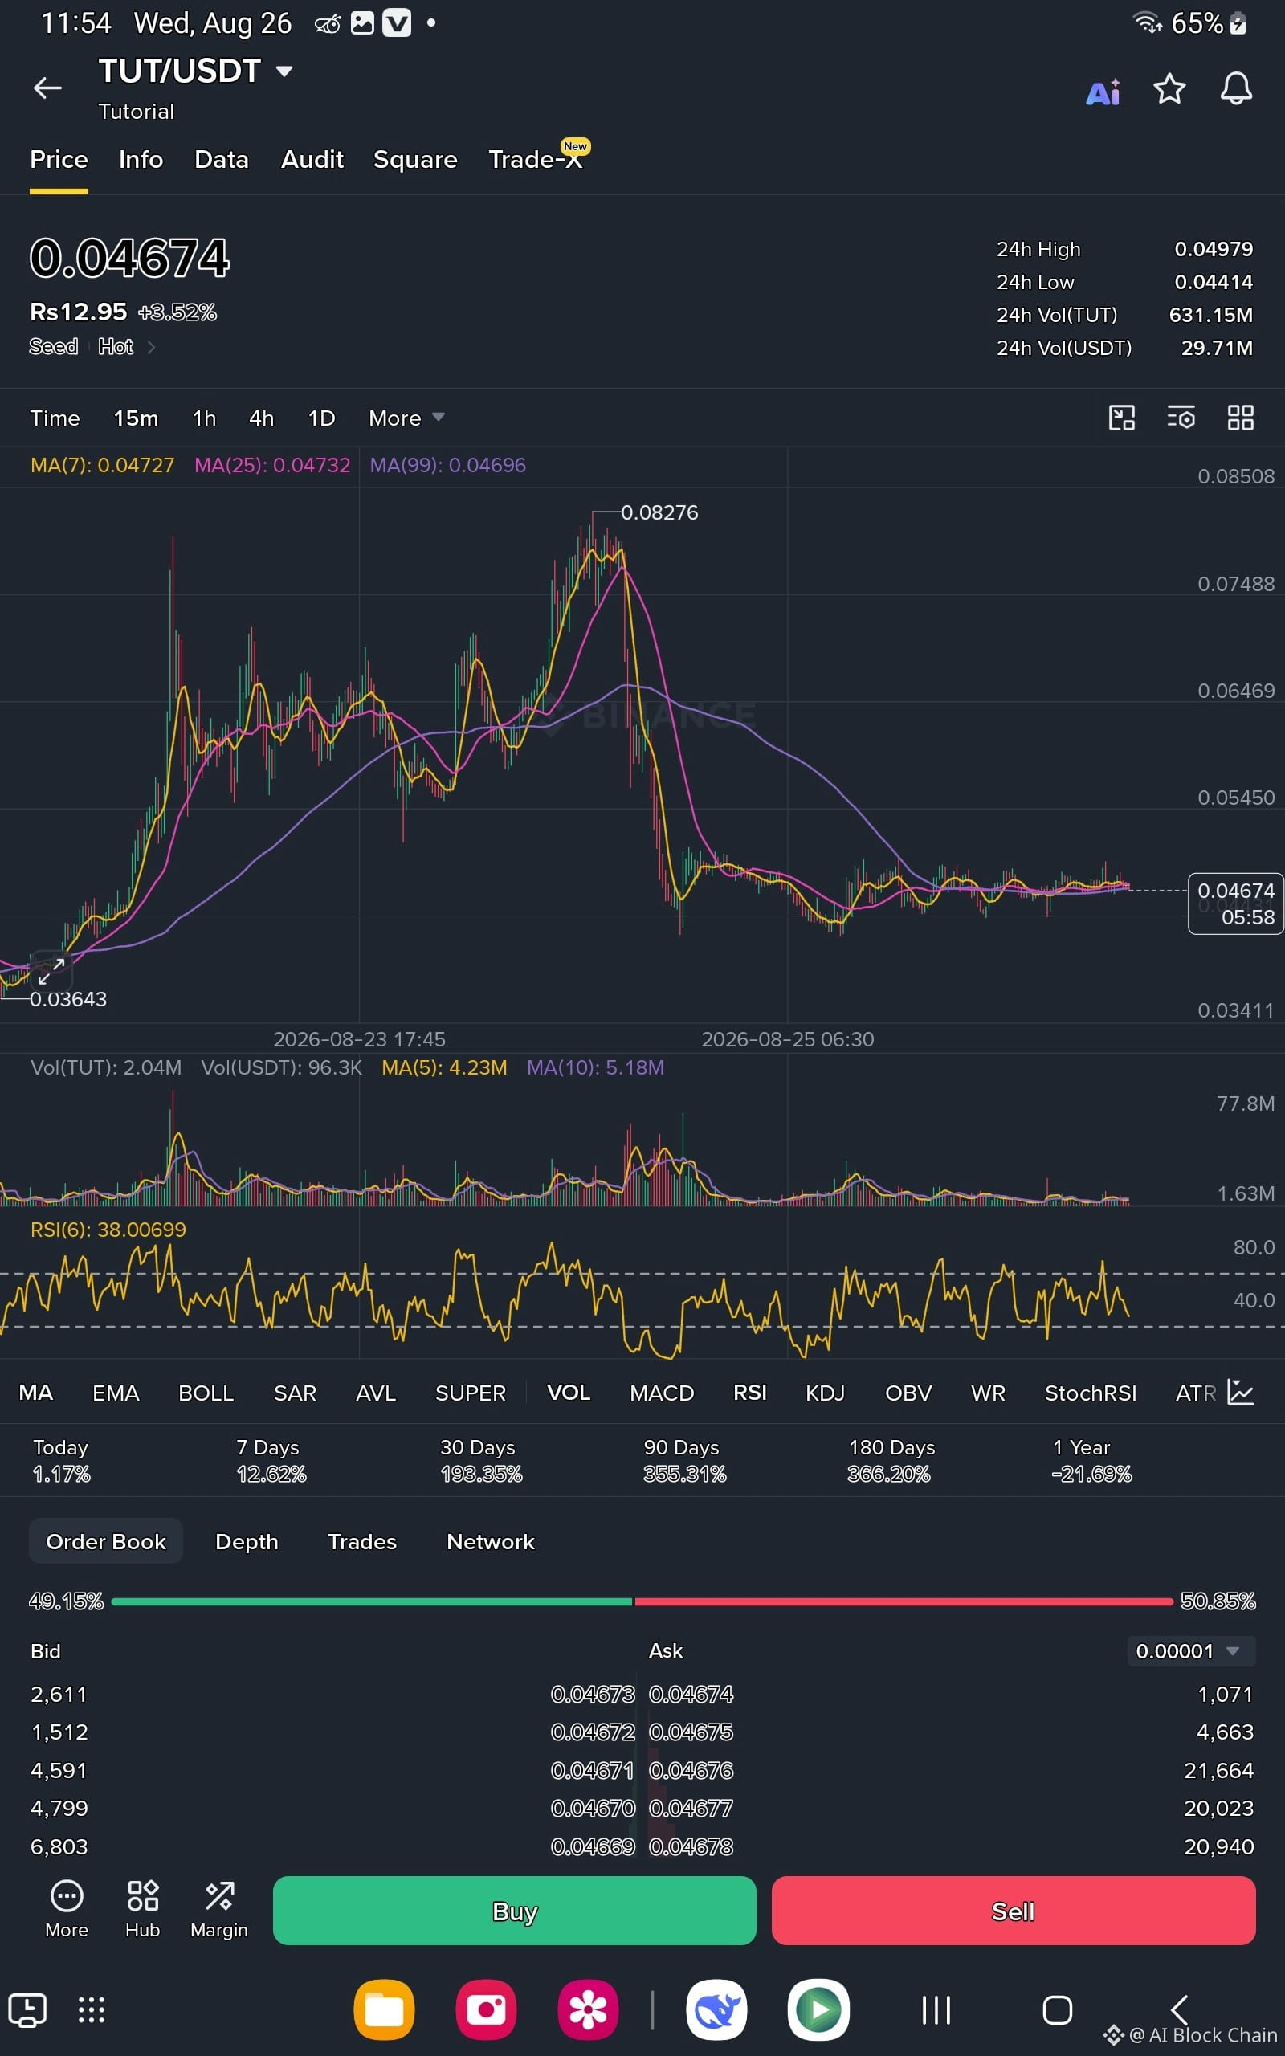Add TUT/USDT to favorites with star
1285x2056 pixels.
coord(1169,88)
